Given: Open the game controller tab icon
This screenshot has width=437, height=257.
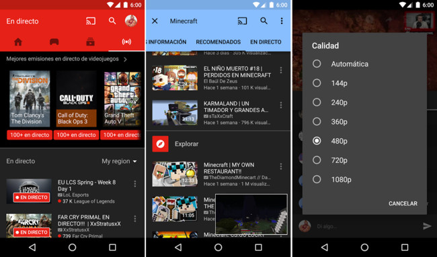Looking at the screenshot, I should [54, 42].
